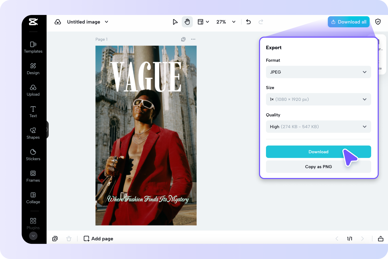Screen dimensions: 388x259
Task: Expand the Size dropdown for 1080 x 1920
Action: click(x=318, y=99)
